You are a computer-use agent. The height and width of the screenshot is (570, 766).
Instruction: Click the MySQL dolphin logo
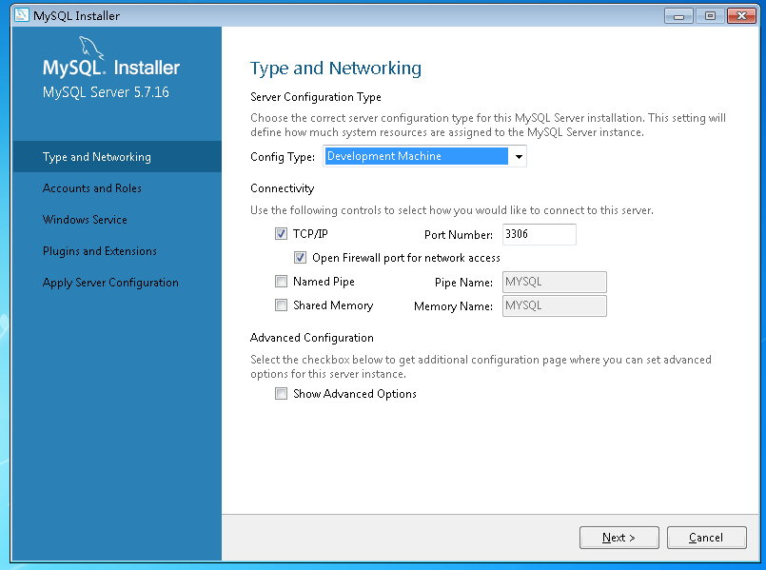pos(91,48)
